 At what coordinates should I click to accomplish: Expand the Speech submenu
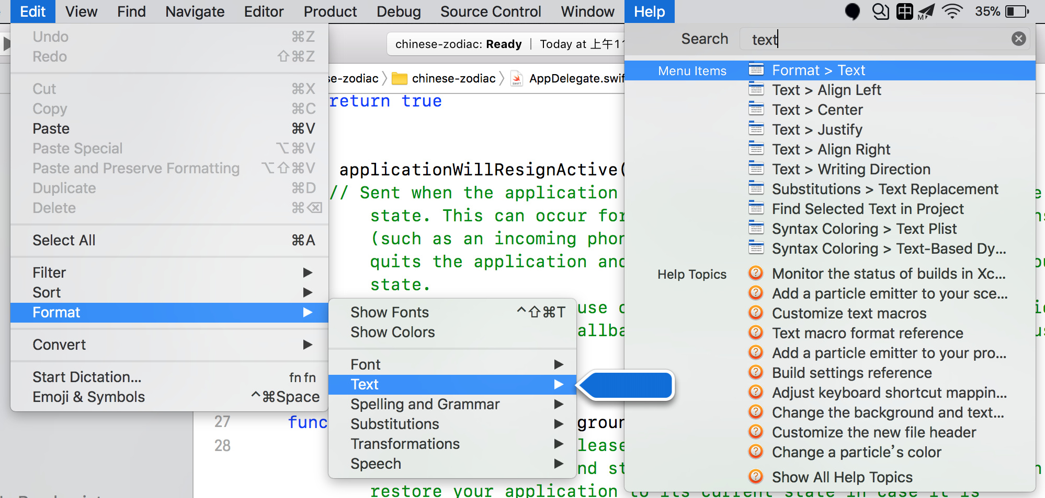click(452, 464)
